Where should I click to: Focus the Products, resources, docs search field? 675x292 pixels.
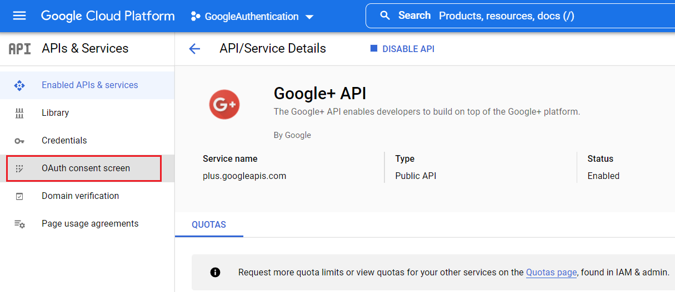(x=520, y=16)
